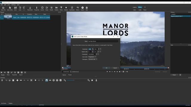Screen dimensions: 191x107
Task: Open the Export panel from toolbar
Action: point(82,9)
